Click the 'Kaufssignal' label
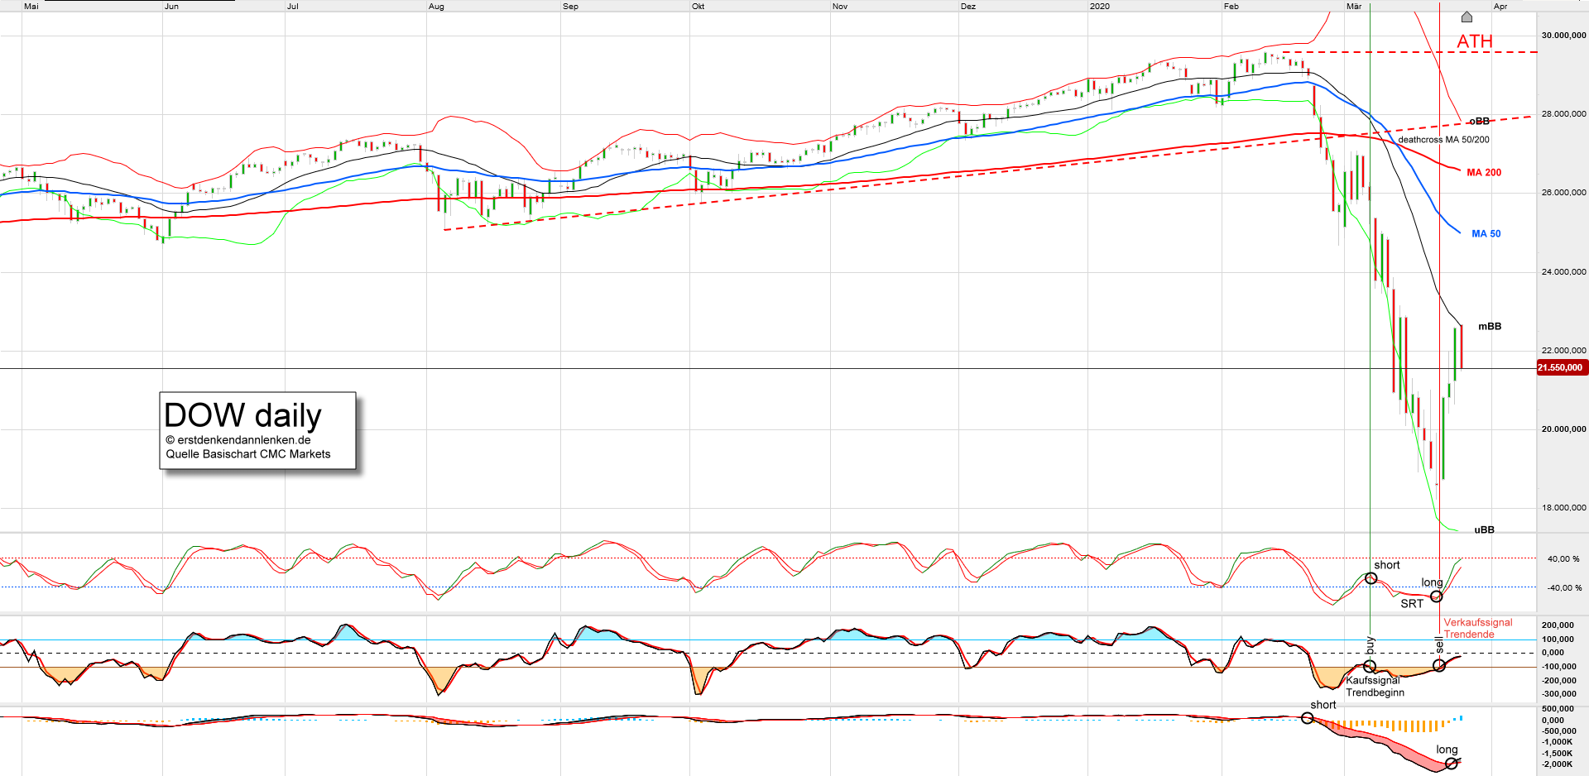 pos(1373,681)
